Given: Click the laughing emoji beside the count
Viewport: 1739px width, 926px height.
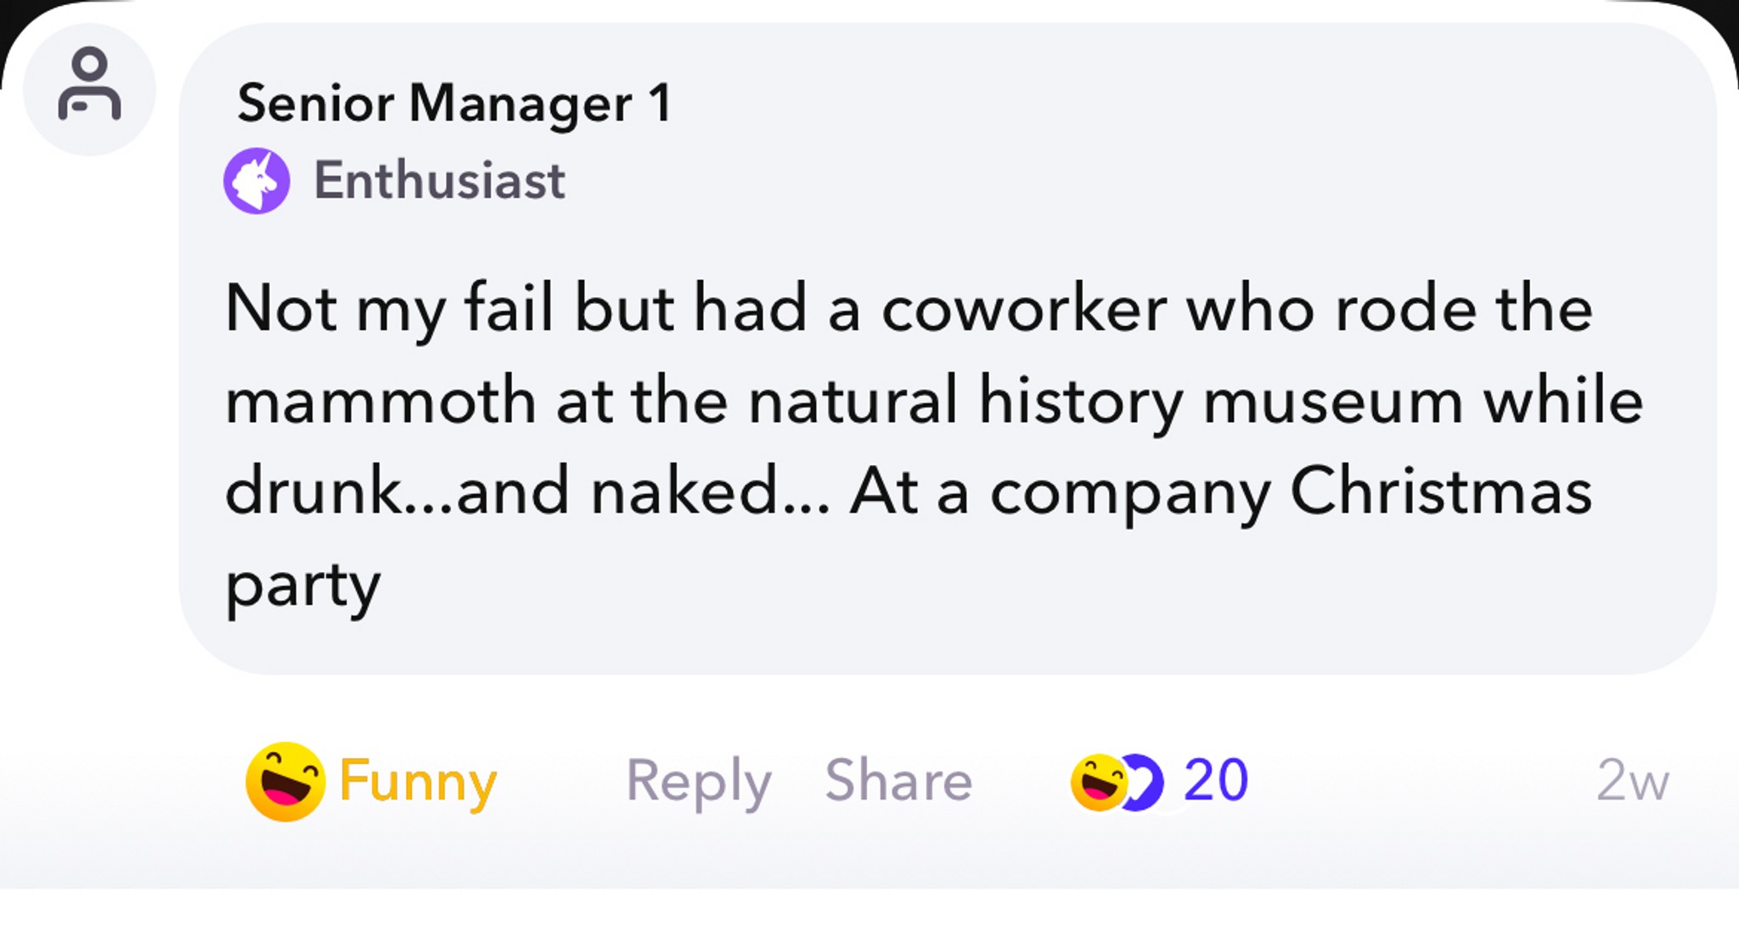Looking at the screenshot, I should point(1098,782).
